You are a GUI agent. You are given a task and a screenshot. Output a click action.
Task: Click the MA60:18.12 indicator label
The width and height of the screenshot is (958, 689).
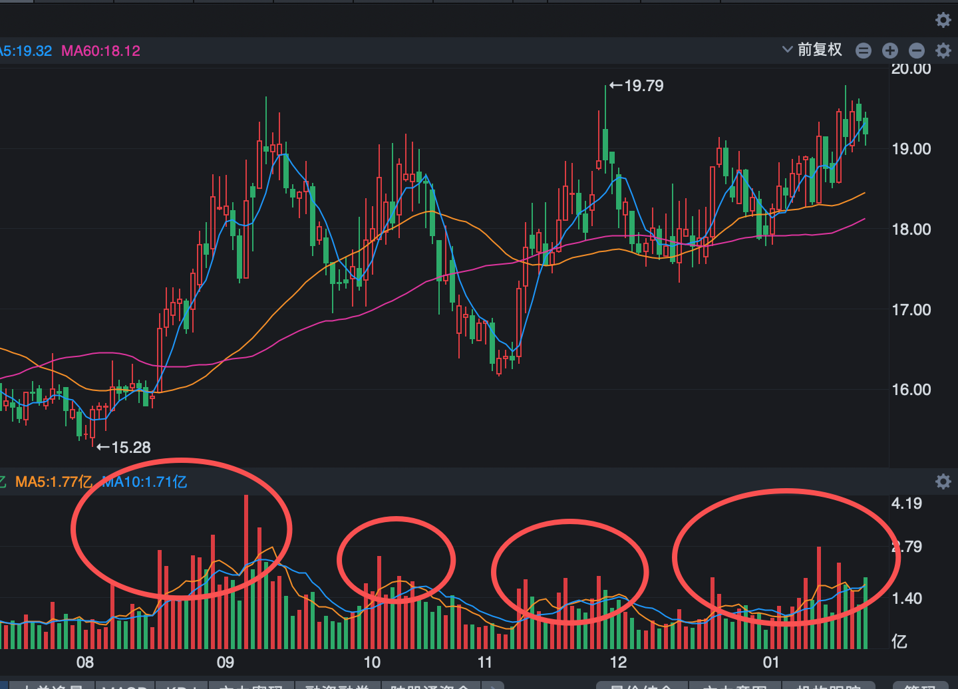[100, 51]
